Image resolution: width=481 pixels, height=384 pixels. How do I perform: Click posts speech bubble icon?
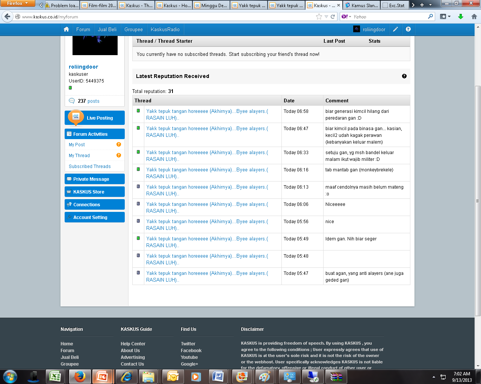pos(72,101)
